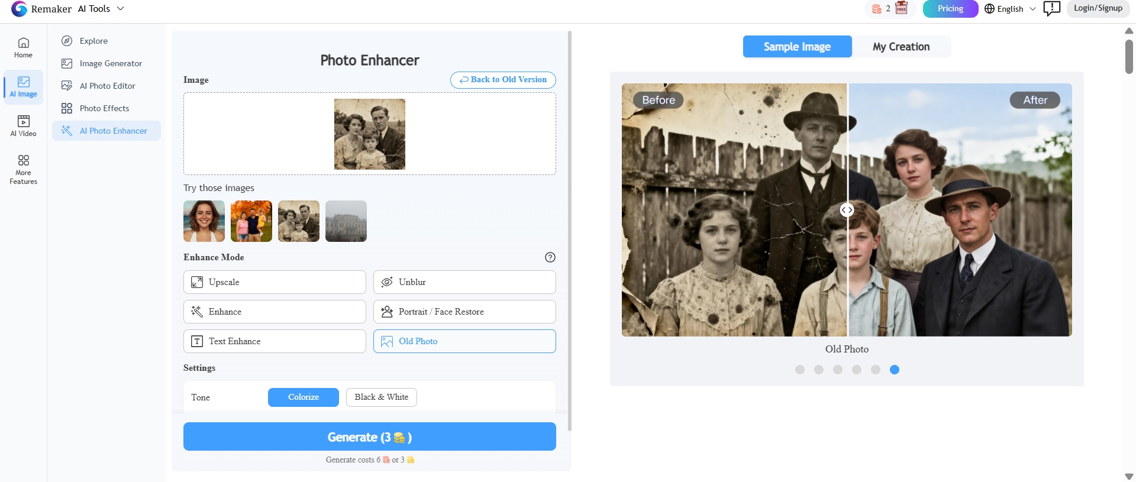Try the autumn family sample image
1136x482 pixels.
(251, 221)
